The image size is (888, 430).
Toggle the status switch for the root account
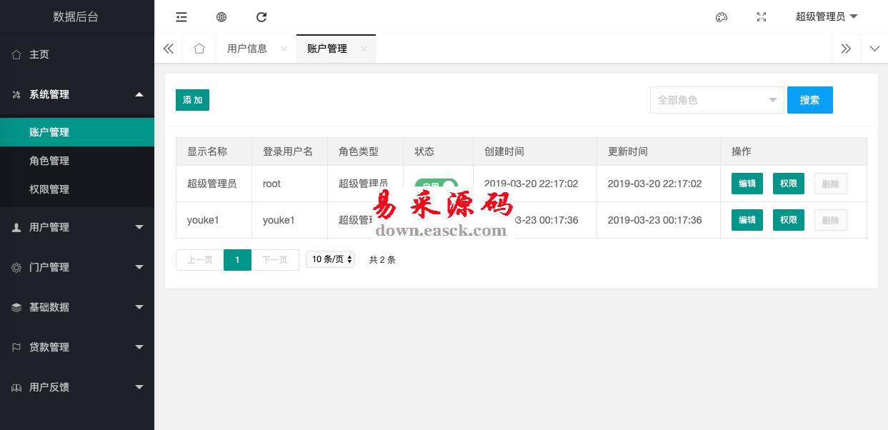coord(436,184)
